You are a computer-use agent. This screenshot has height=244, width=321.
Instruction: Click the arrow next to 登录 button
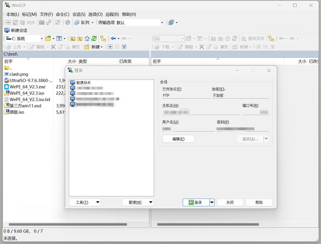(212, 202)
